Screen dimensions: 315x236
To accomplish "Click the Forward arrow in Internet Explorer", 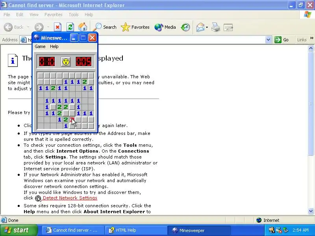I will [39, 27].
